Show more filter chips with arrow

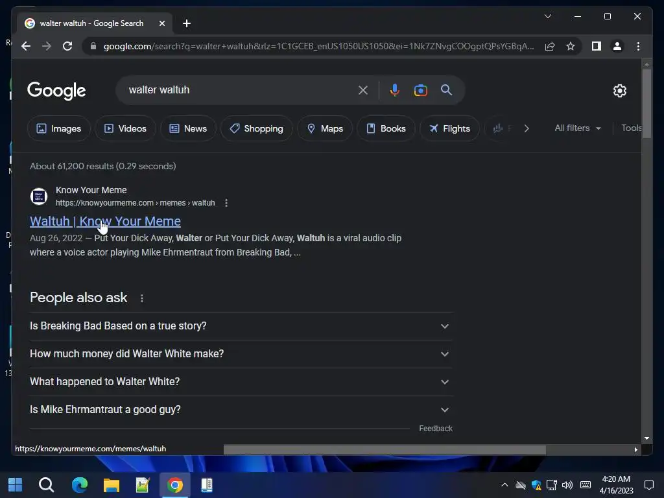527,128
